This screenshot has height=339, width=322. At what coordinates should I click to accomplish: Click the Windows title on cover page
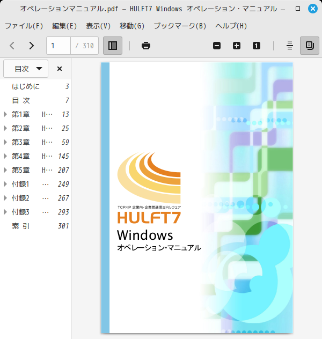[145, 235]
